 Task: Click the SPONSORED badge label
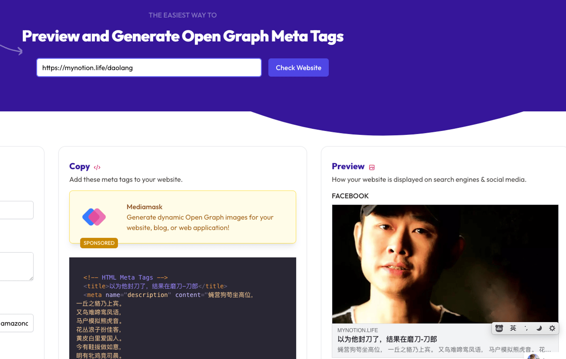[98, 243]
